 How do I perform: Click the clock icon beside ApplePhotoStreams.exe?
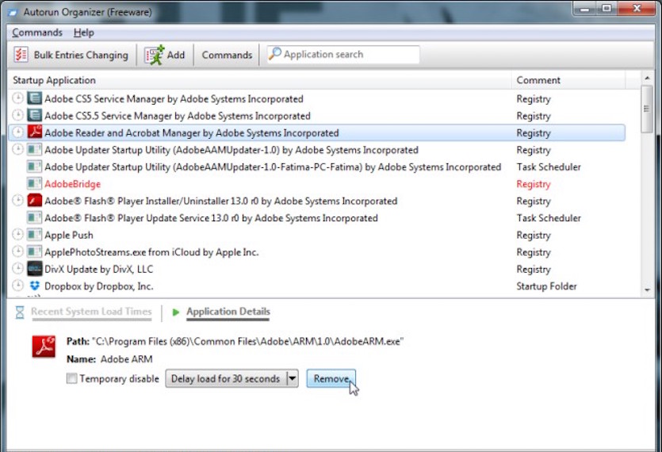click(x=17, y=251)
